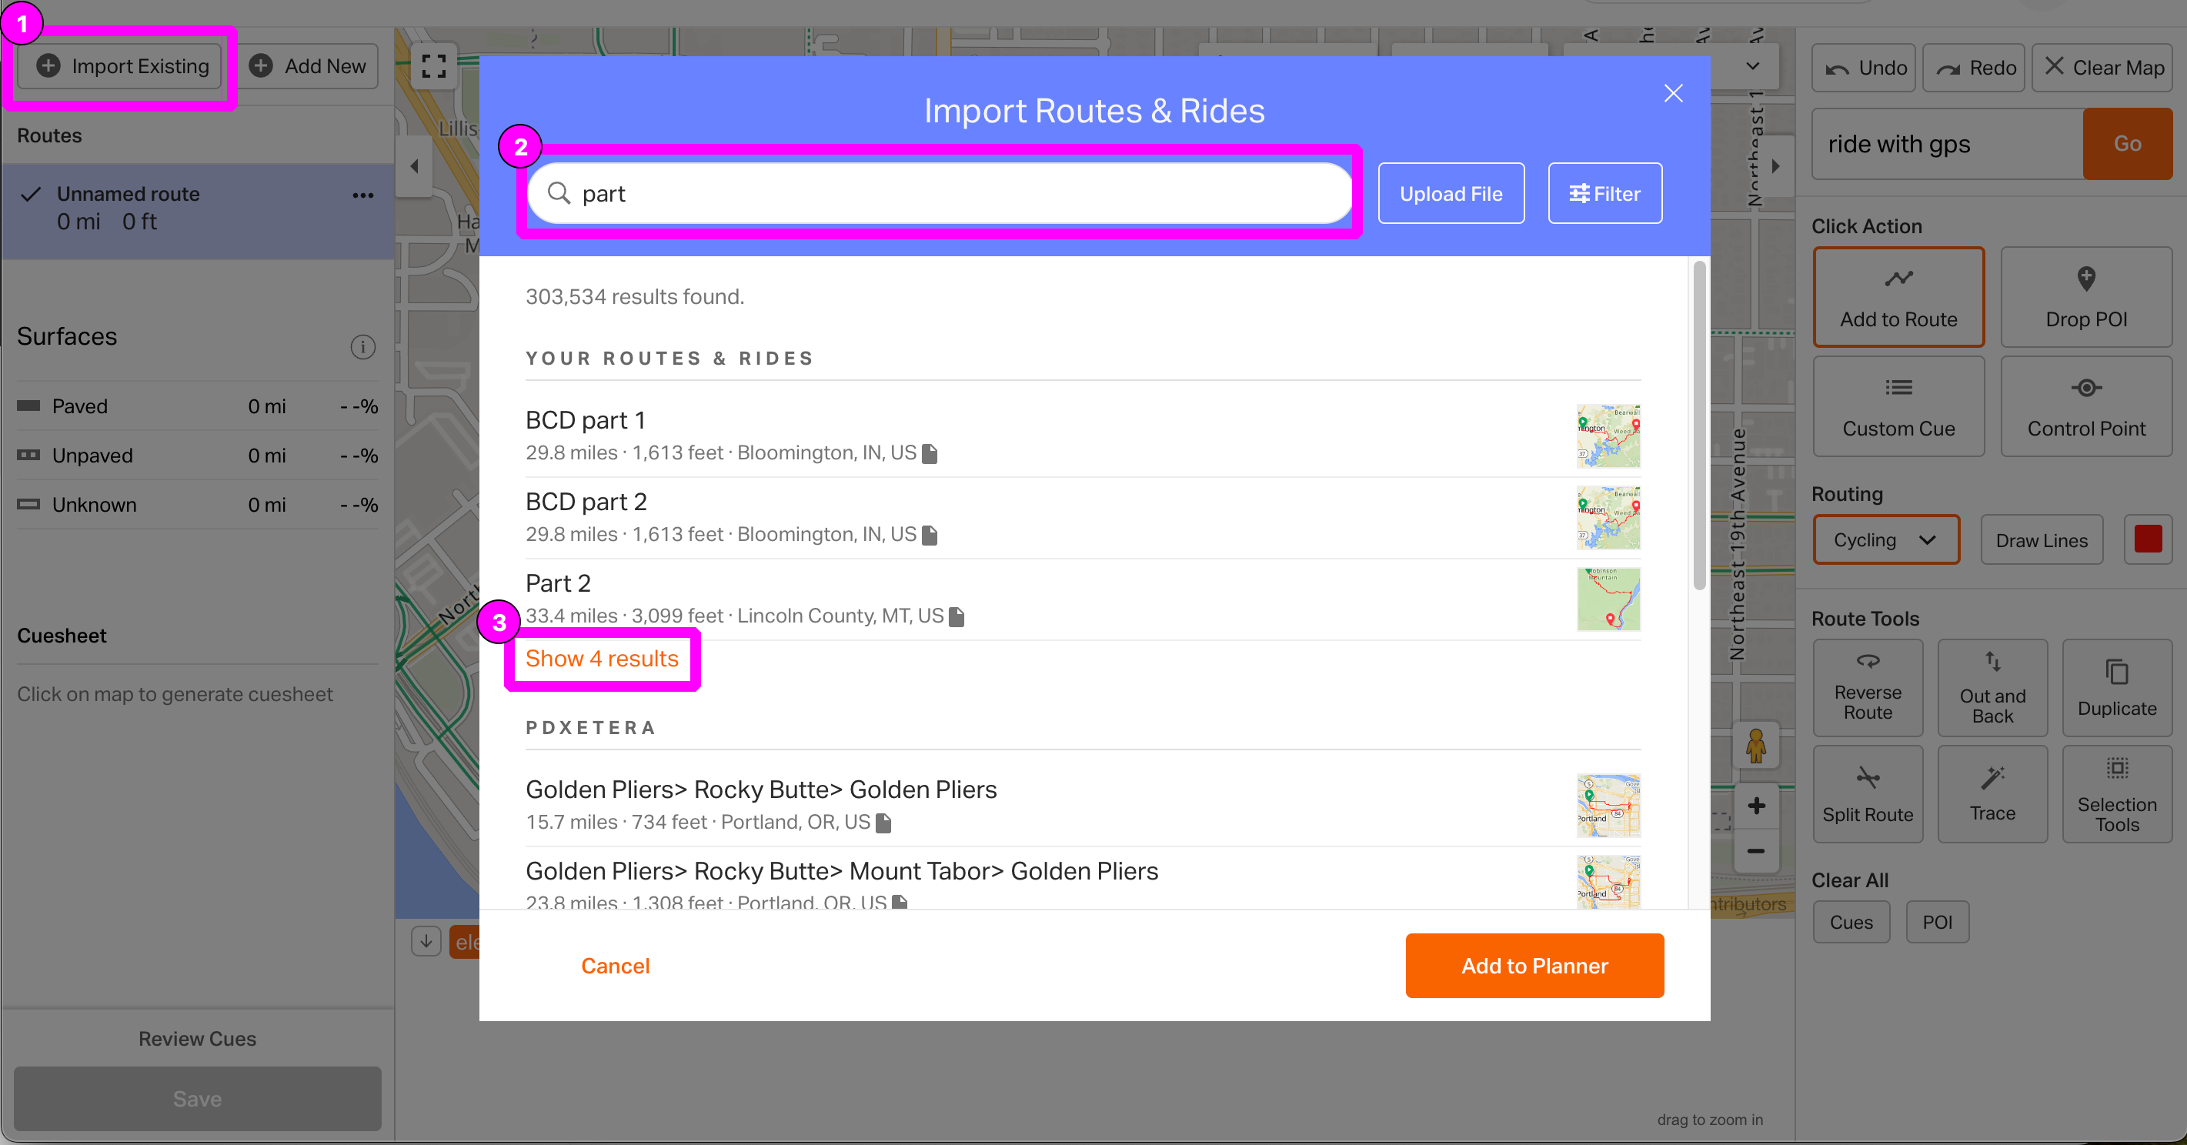Screen dimensions: 2187x1145
Task: Click the map fullscreen icon
Action: click(434, 66)
